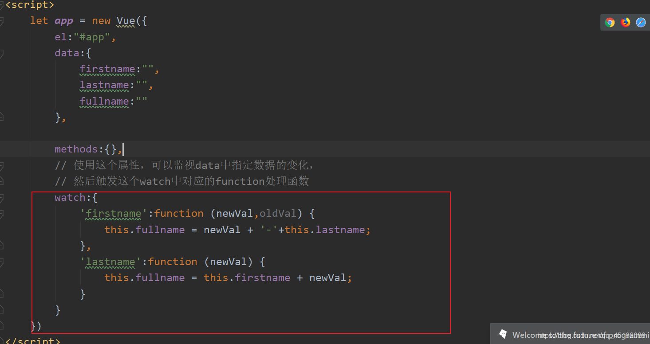Click the 'new' keyword

point(101,21)
